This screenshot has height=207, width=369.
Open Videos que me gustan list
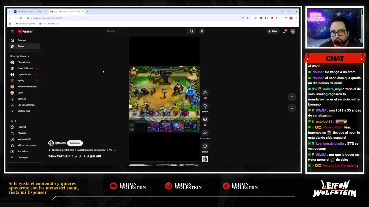[24, 145]
